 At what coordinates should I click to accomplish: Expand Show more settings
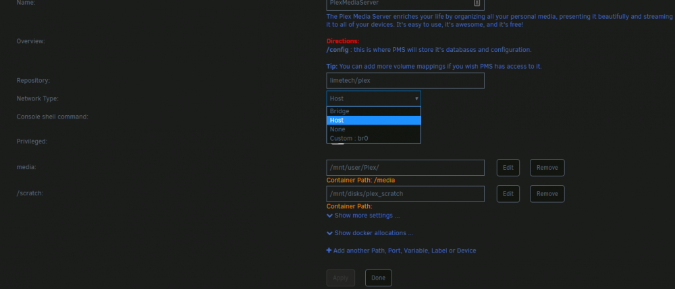[363, 216]
